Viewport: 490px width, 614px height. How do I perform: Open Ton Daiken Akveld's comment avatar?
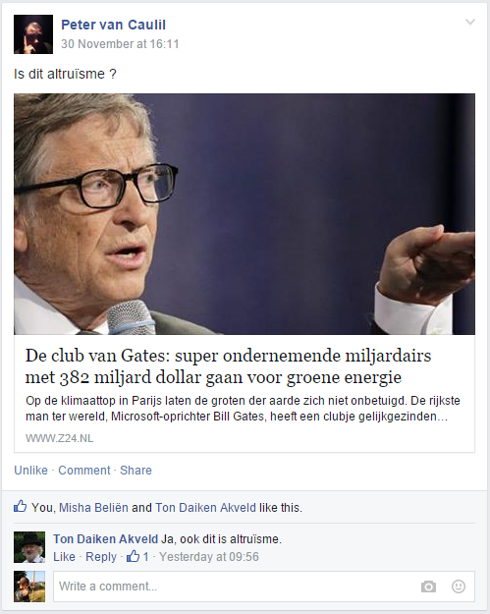[29, 547]
